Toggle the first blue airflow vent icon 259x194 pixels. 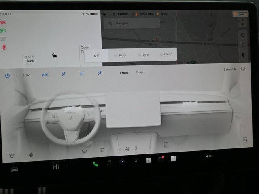[x=64, y=74]
